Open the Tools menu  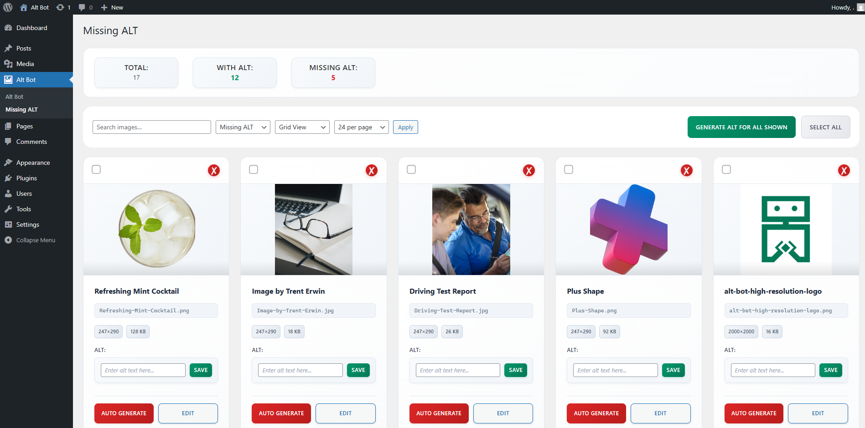[23, 209]
